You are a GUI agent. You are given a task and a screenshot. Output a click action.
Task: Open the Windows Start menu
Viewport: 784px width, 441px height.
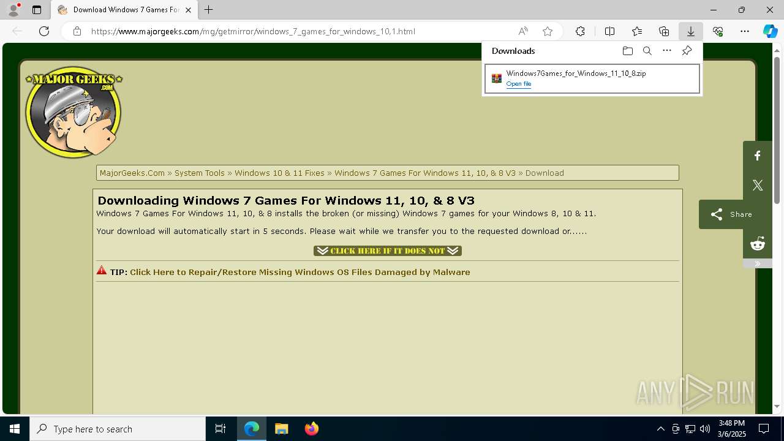pyautogui.click(x=15, y=429)
